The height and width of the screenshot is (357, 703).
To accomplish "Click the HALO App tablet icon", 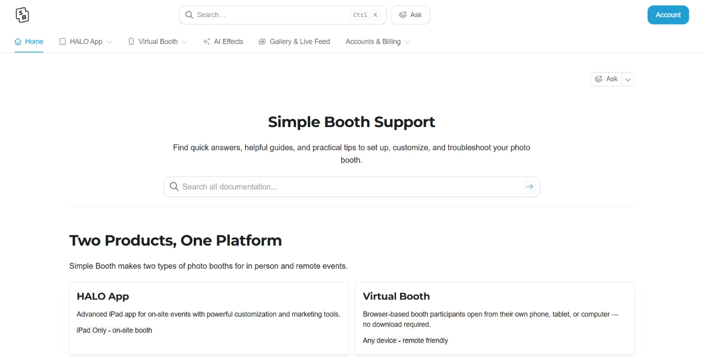I will pos(63,42).
